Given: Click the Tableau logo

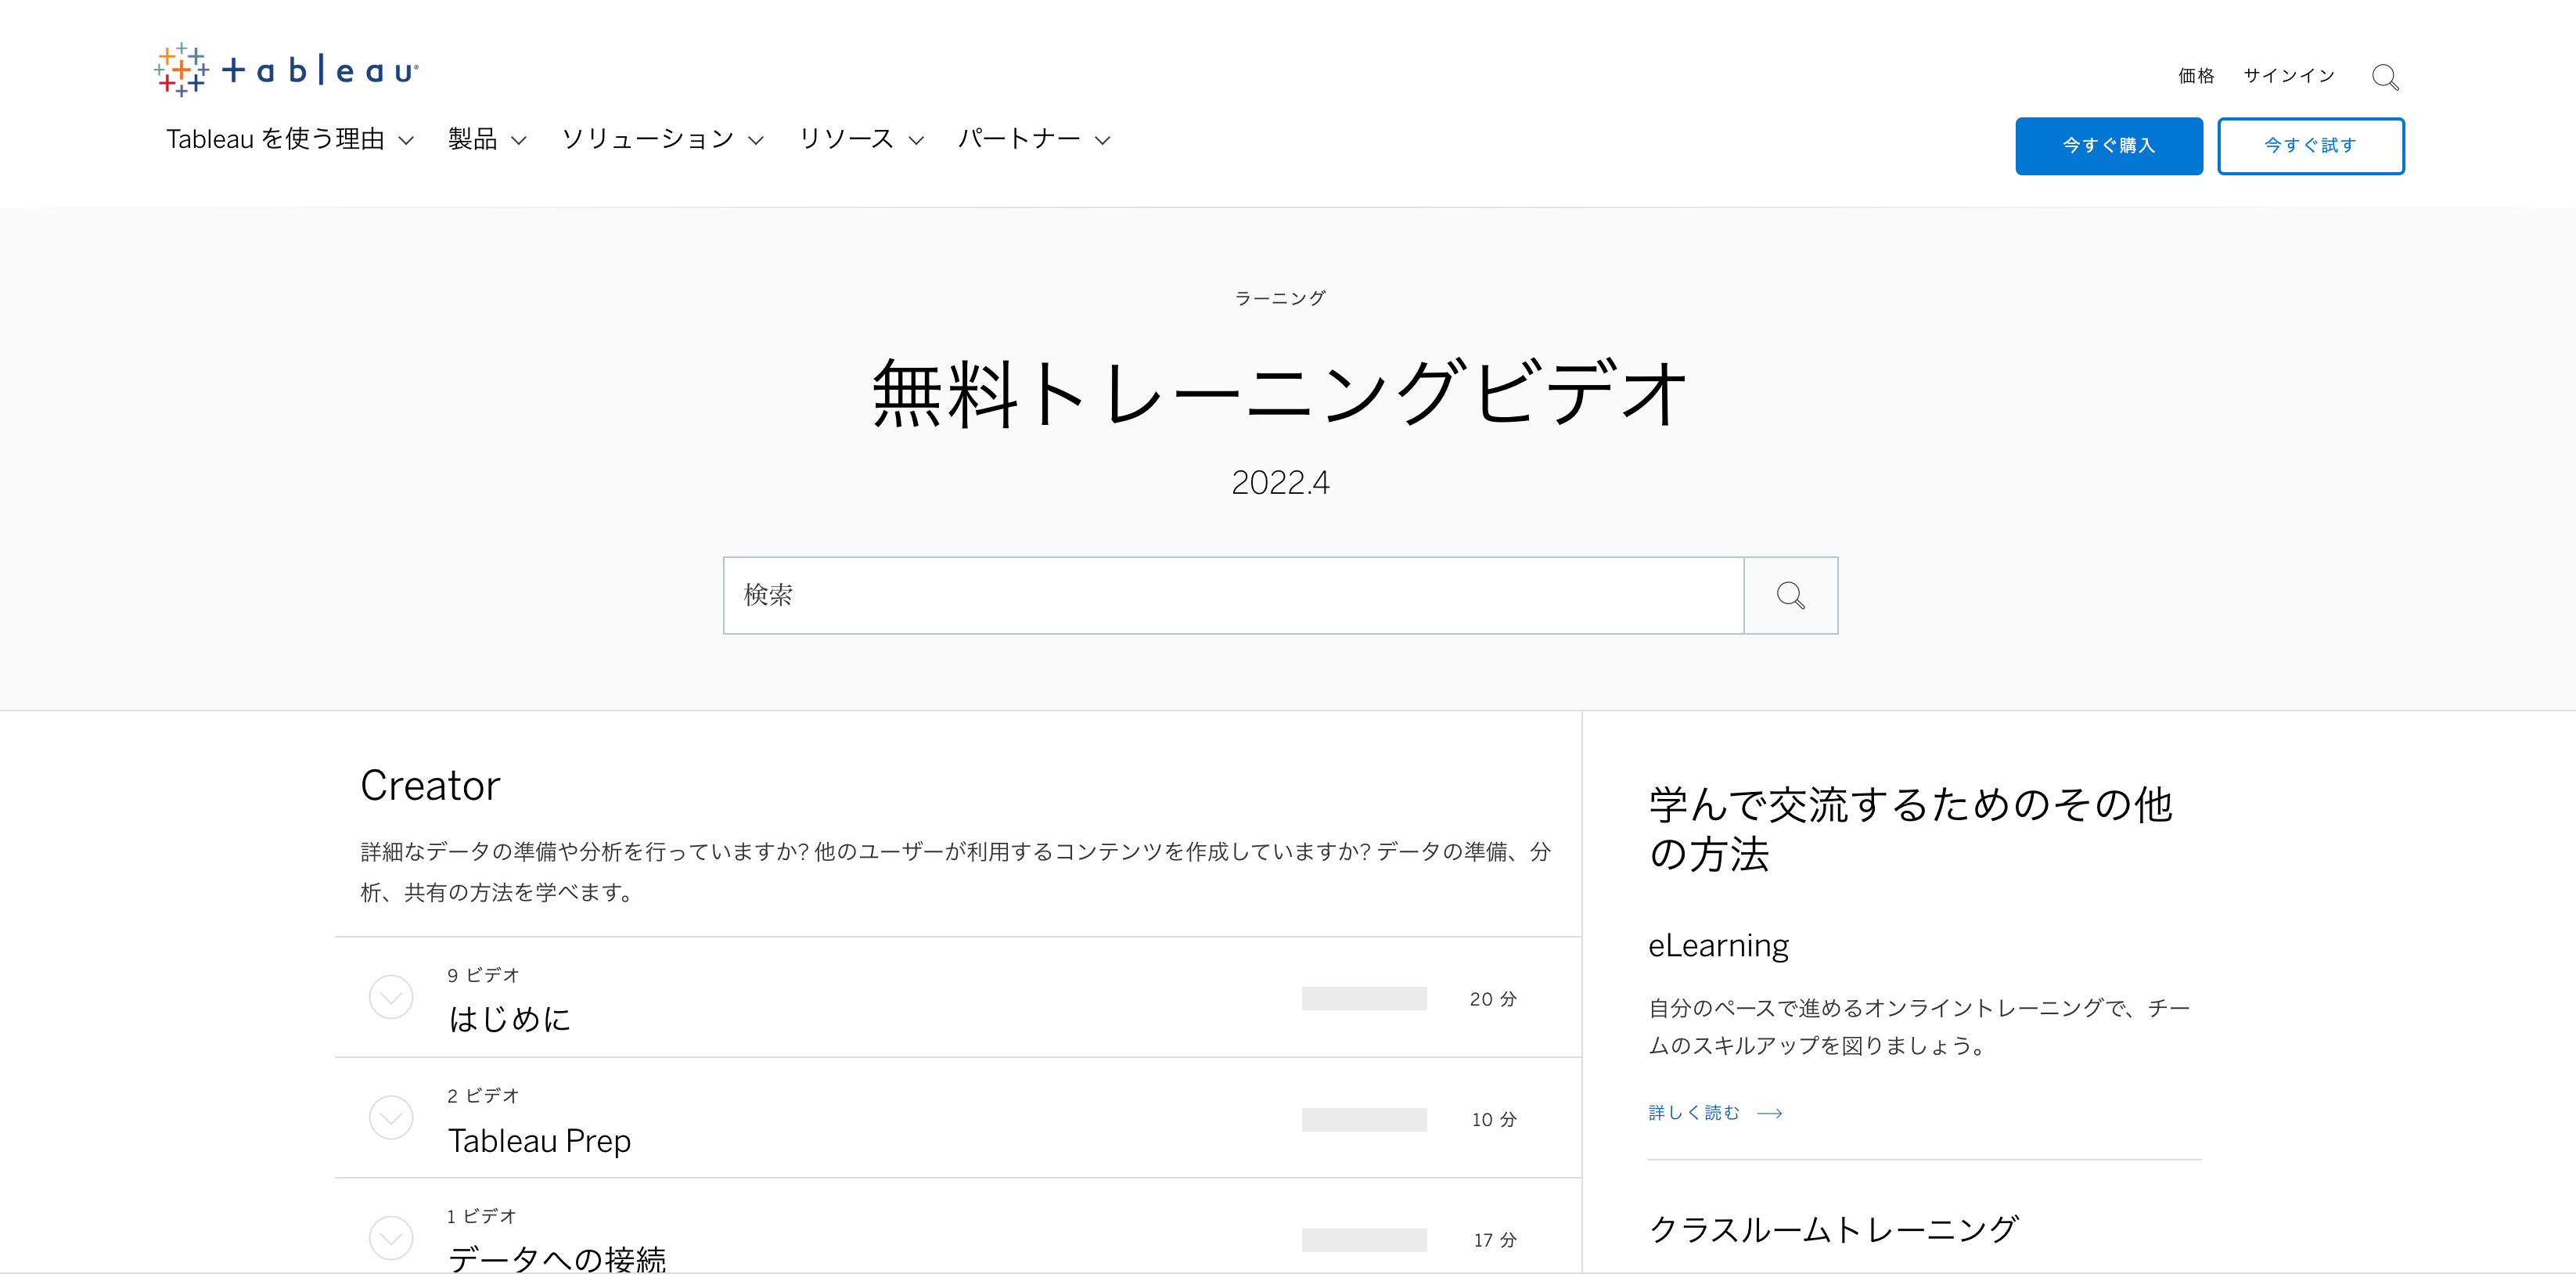Looking at the screenshot, I should (x=287, y=70).
